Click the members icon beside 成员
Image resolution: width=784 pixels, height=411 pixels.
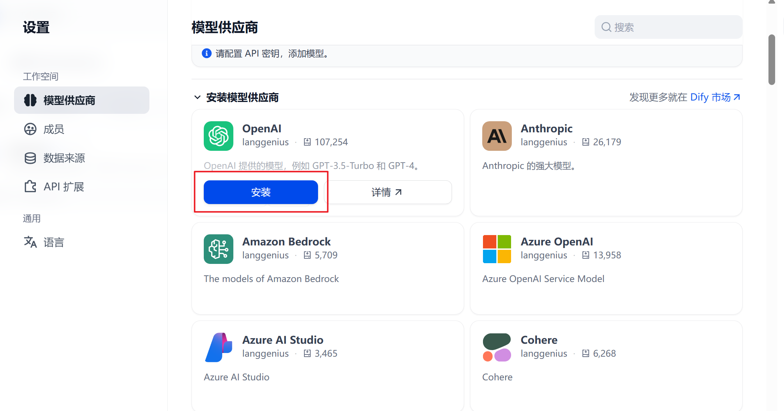(x=30, y=129)
